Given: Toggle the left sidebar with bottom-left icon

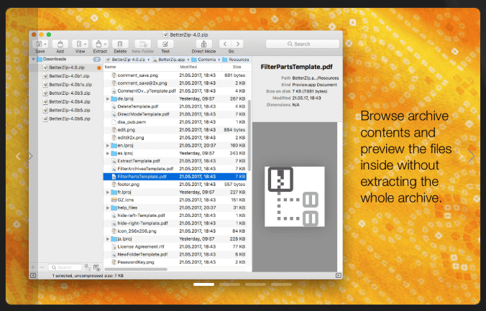Looking at the screenshot, I should point(33,276).
